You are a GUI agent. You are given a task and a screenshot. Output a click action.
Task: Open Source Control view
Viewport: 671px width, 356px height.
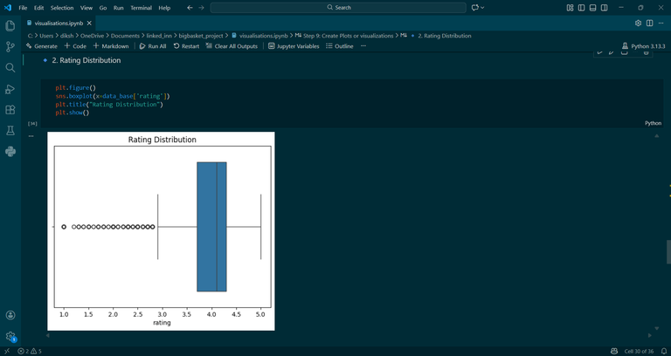10,46
